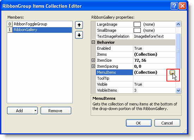This screenshot has height=140, width=194.
Task: Select the SmallImage property name
Action: [x=114, y=30]
